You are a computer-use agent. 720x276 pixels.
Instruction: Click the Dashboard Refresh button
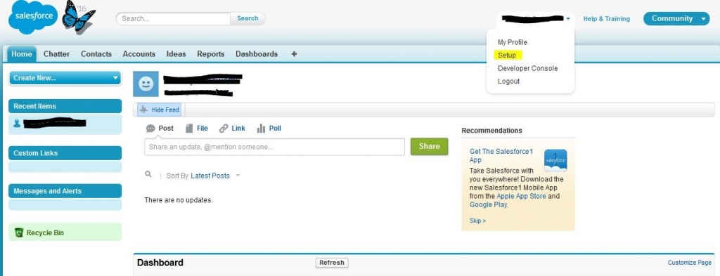coord(332,263)
